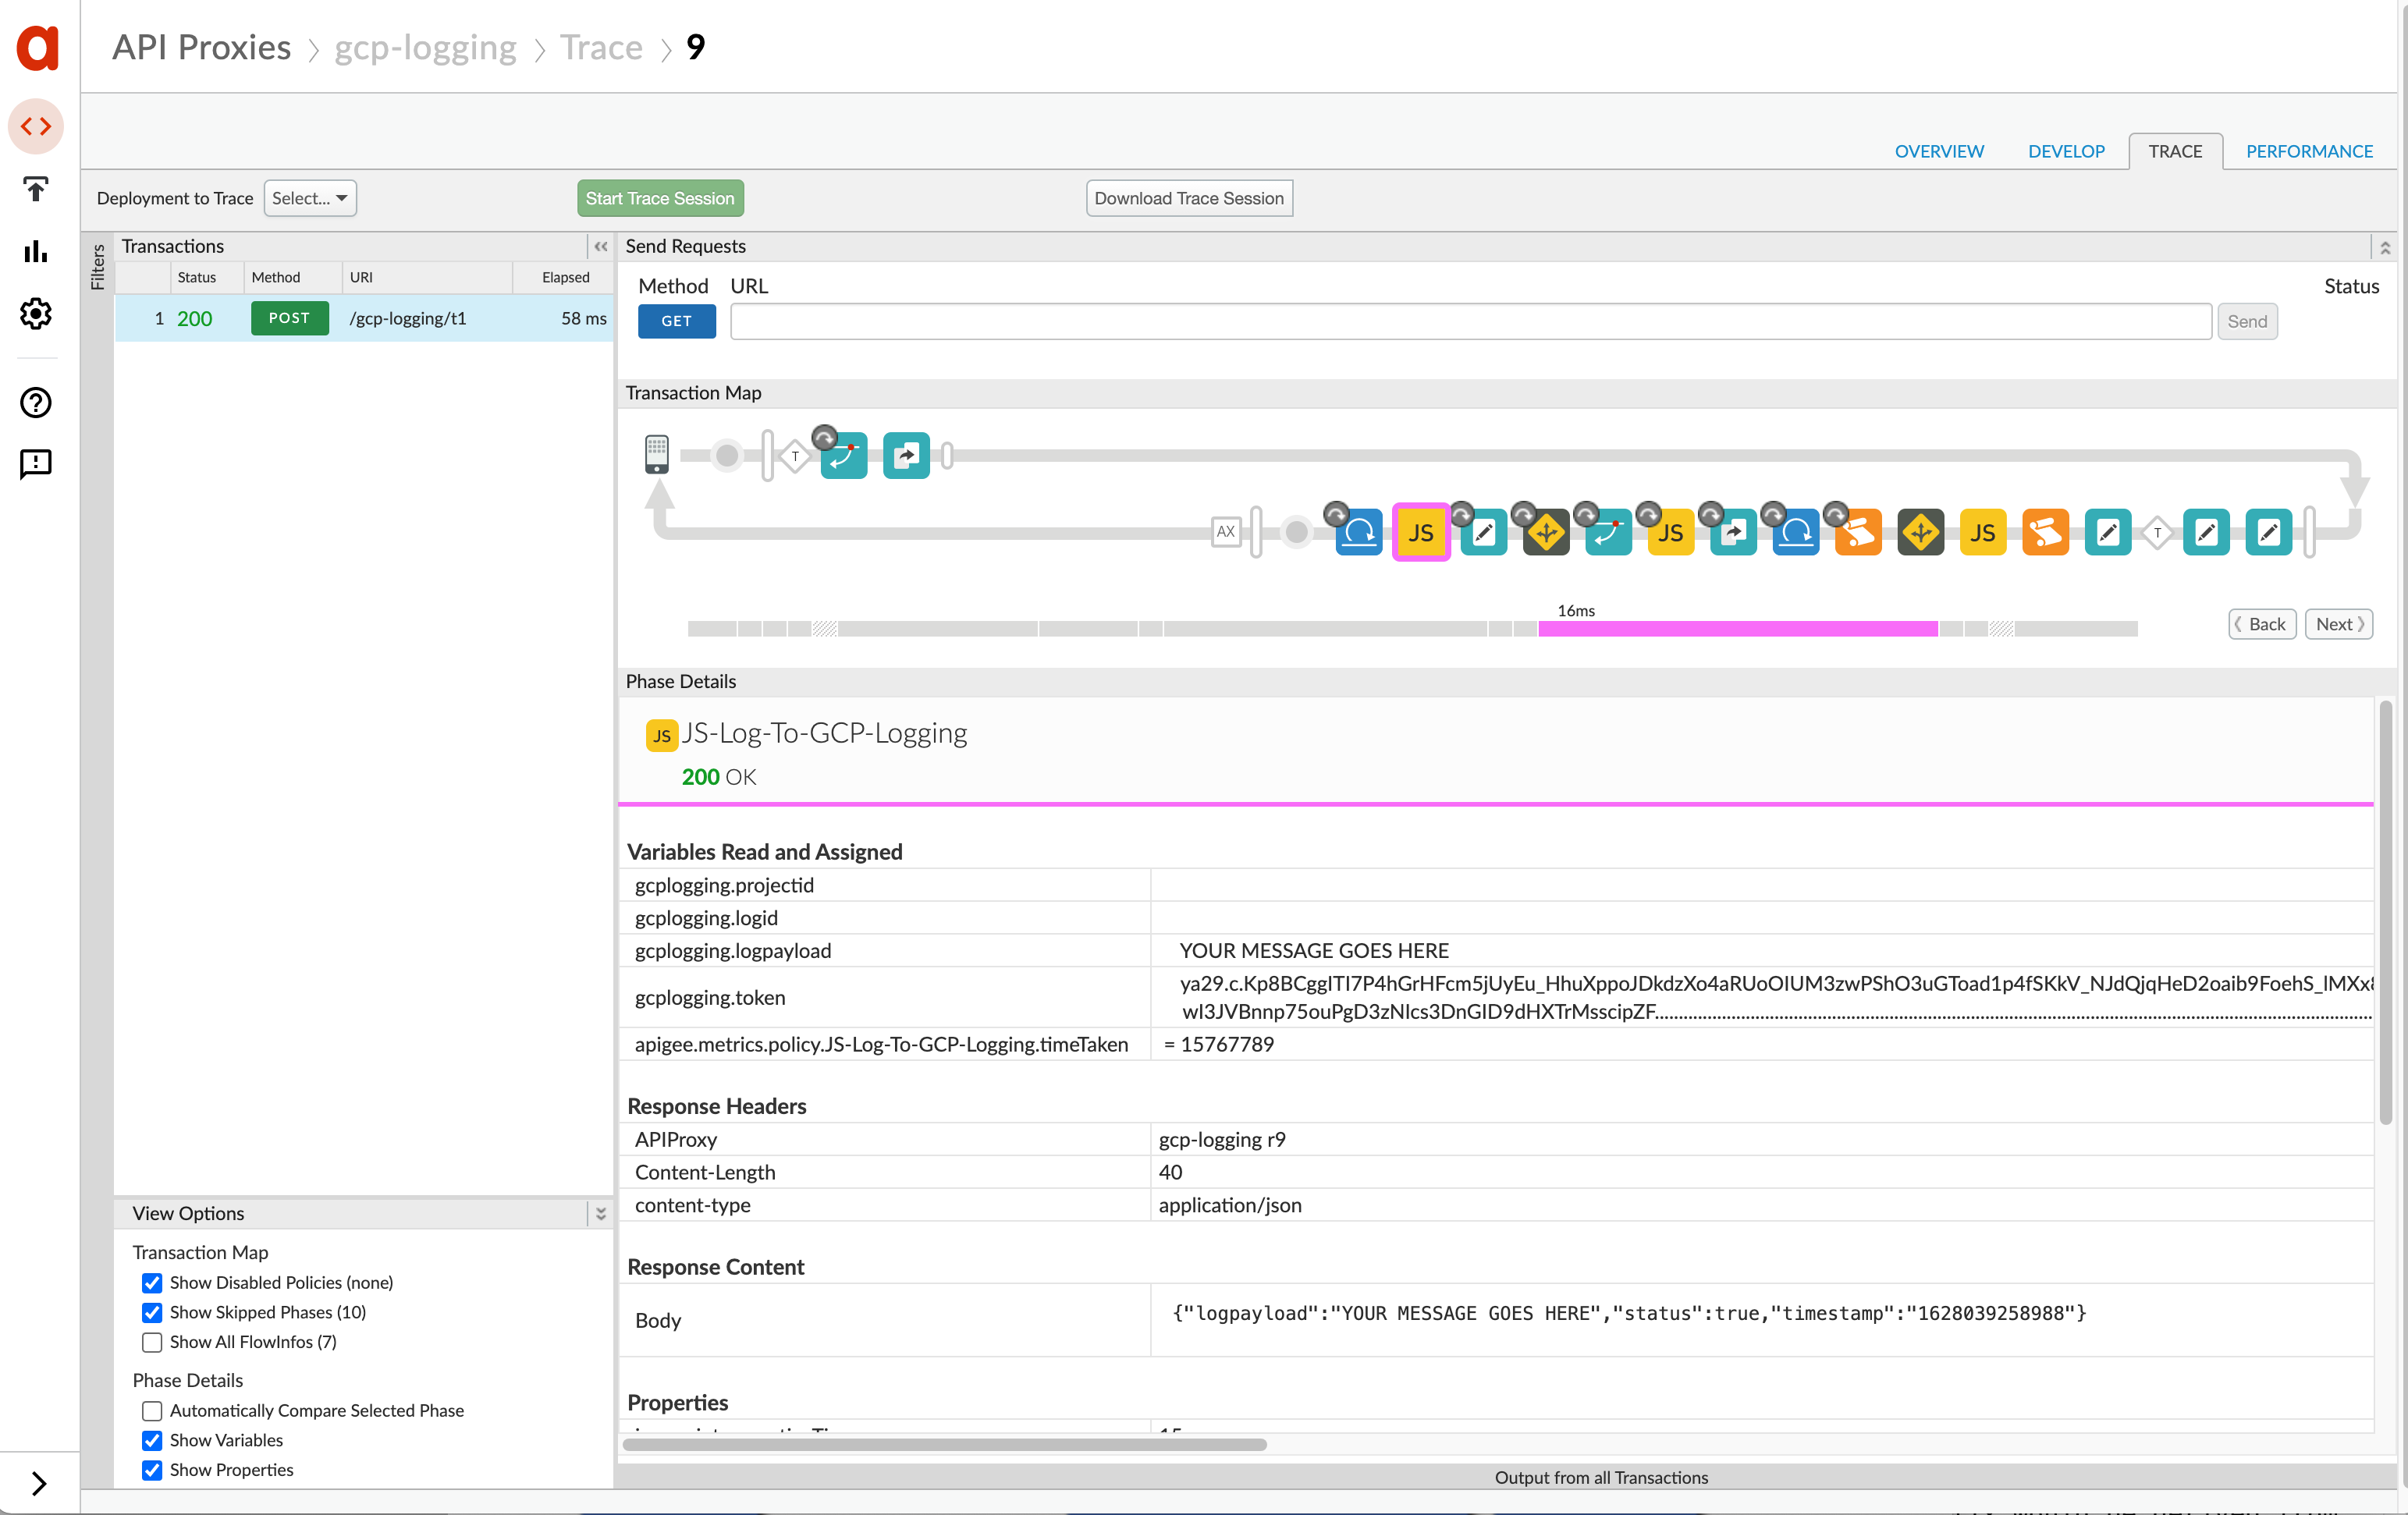Switch to the DEVELOP tab
The height and width of the screenshot is (1515, 2408).
pos(2065,151)
